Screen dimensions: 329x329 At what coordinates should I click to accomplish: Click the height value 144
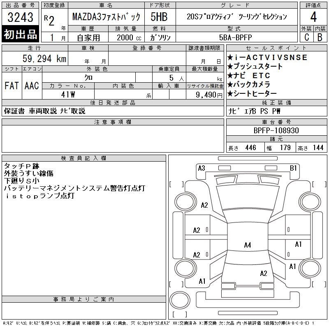point(318,148)
